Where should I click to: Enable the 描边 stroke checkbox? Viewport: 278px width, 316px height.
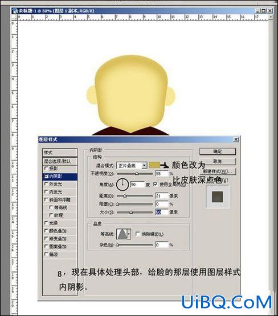click(x=46, y=254)
